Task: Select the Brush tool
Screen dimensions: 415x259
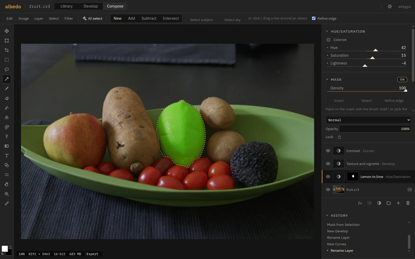Action: click(7, 89)
